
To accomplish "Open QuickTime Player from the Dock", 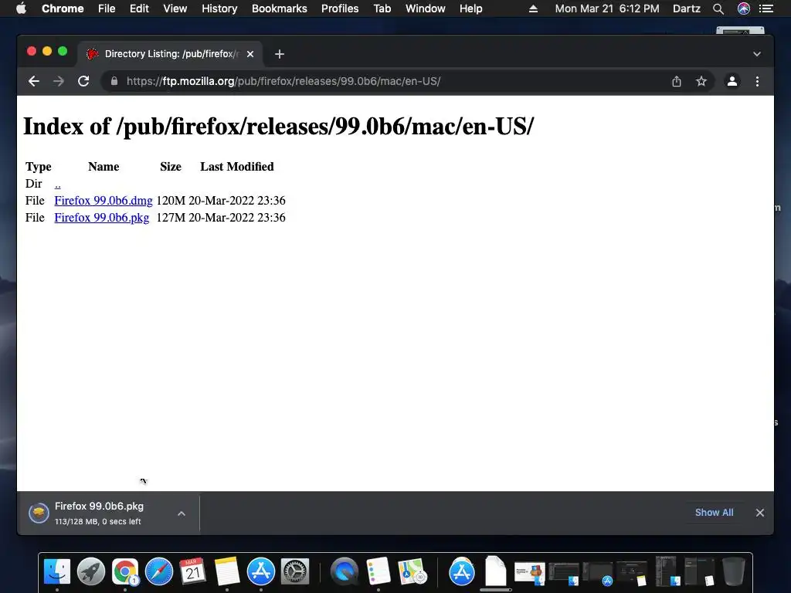I will 344,571.
